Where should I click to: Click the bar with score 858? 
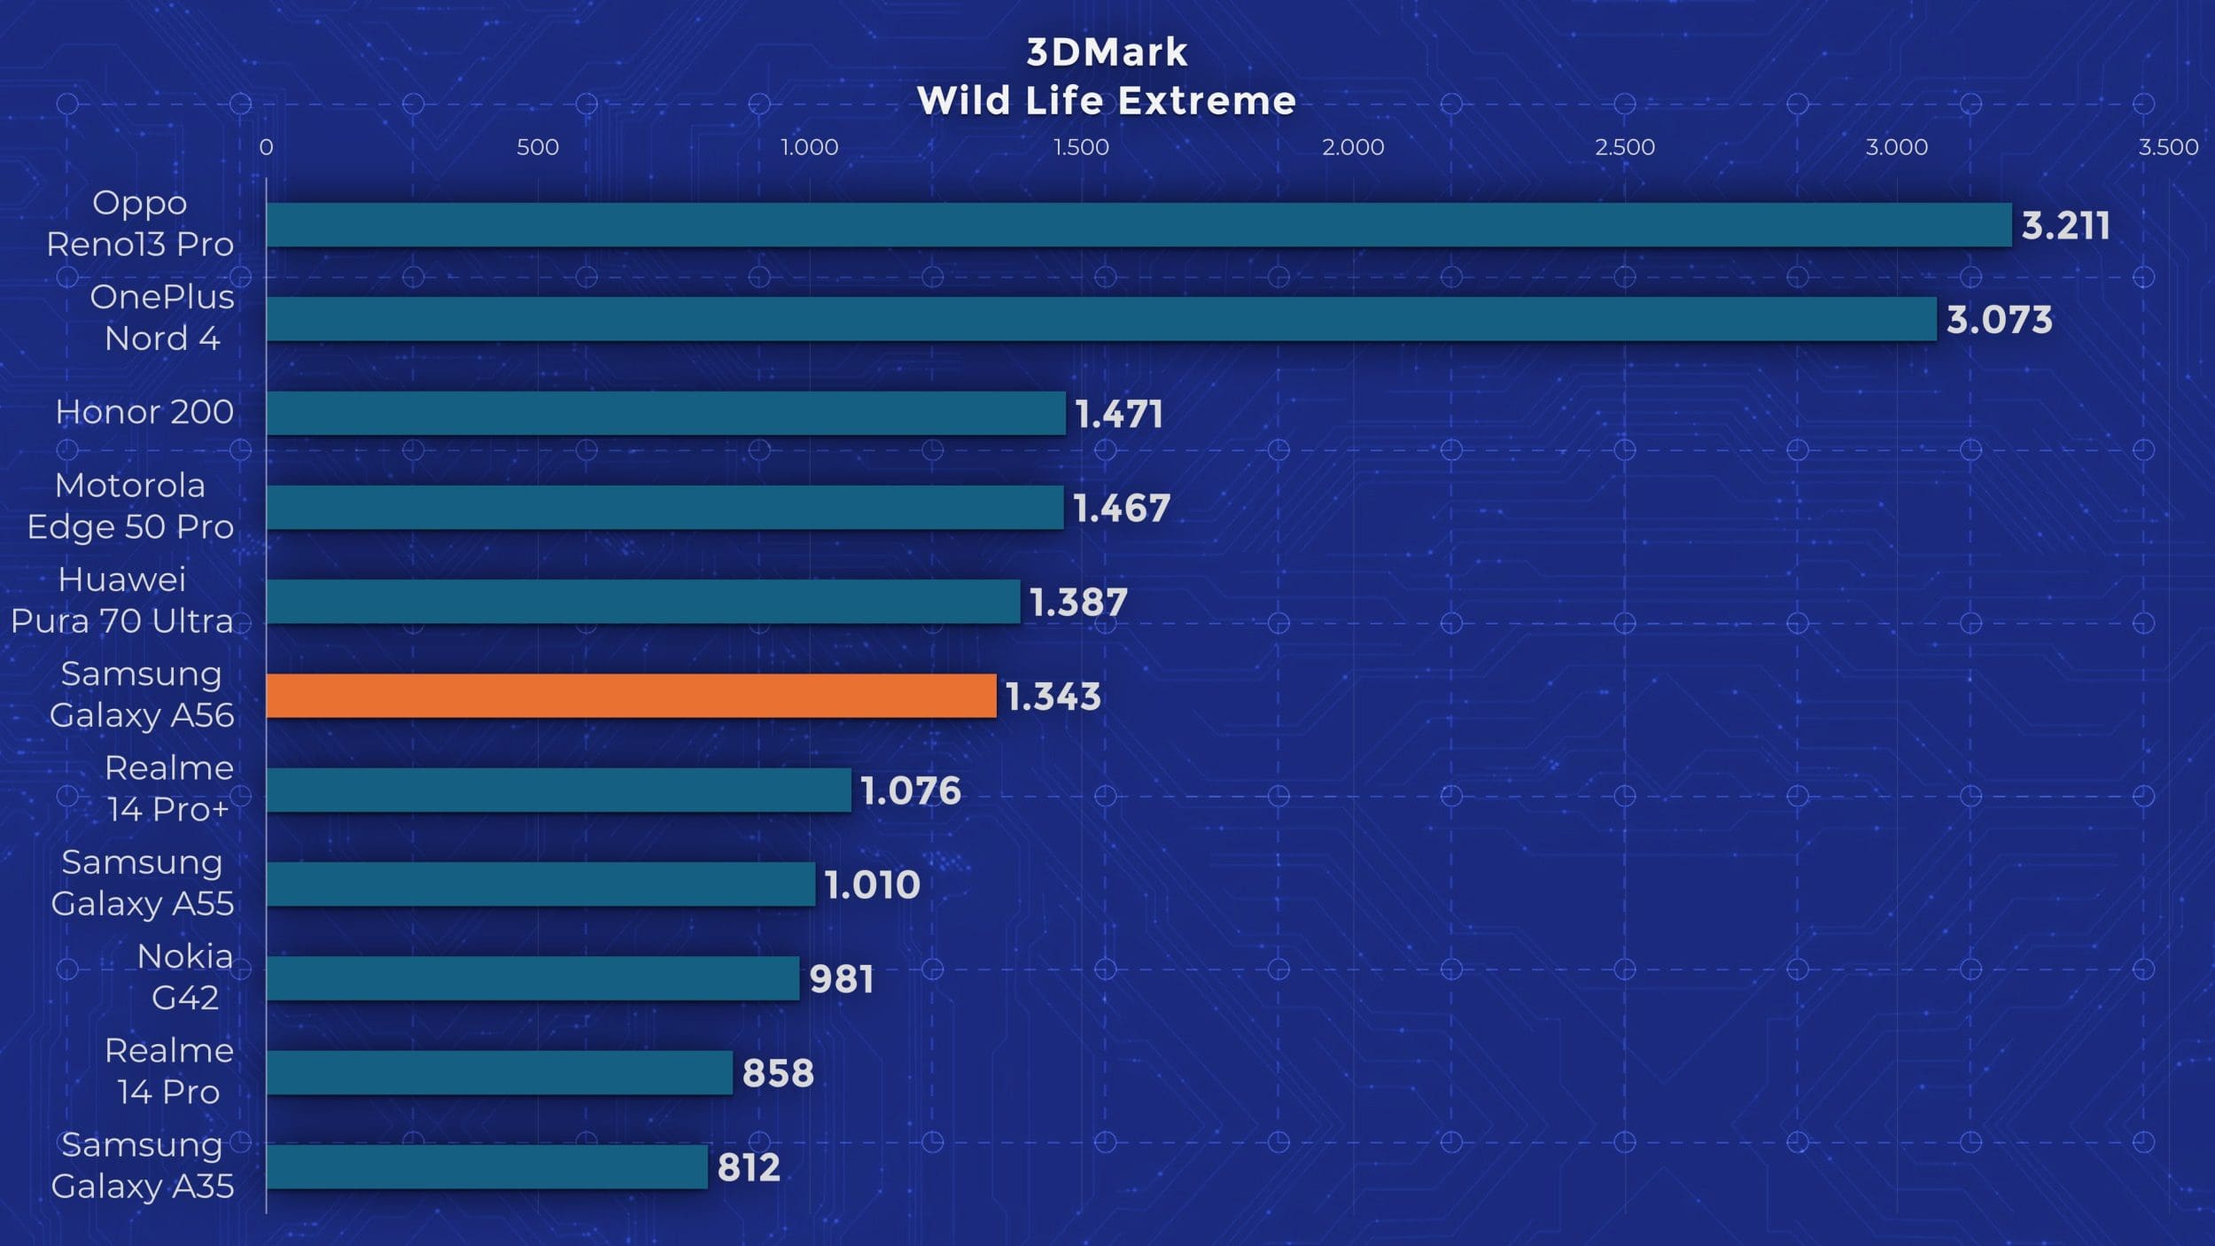(x=500, y=1072)
